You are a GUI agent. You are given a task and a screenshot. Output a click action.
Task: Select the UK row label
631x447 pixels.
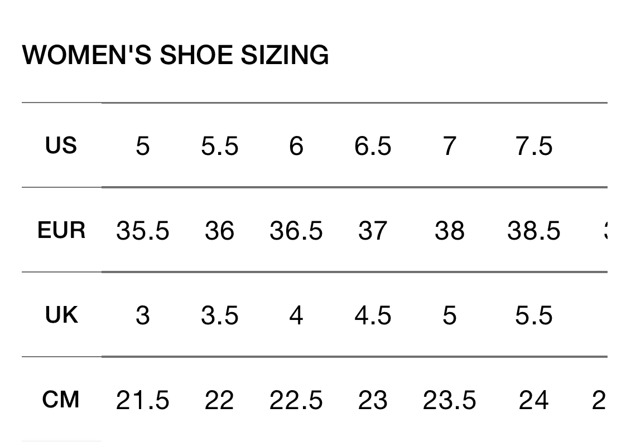point(61,315)
